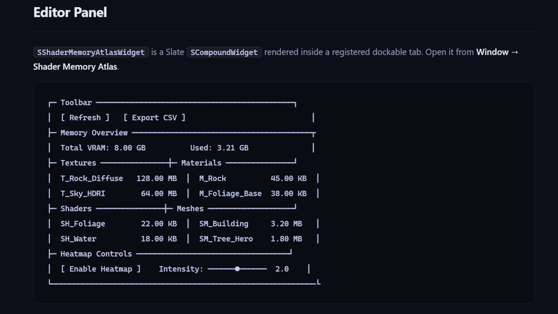
Task: Click the Editor Panel heading
Action: pyautogui.click(x=70, y=13)
